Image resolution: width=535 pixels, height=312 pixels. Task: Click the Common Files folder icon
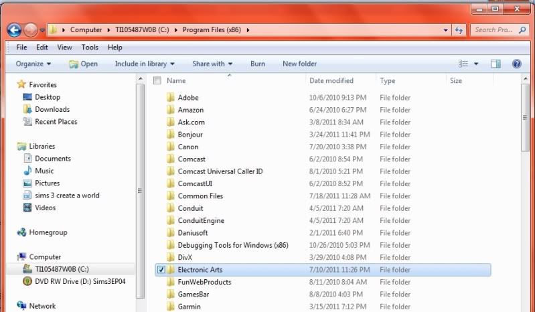pyautogui.click(x=171, y=196)
